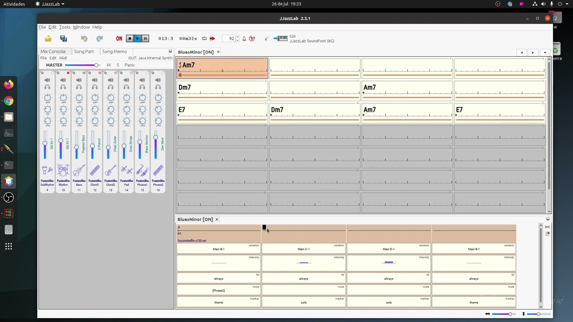Undo the last action

(84, 38)
